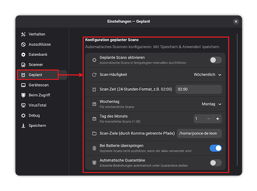
Task: Open Wochentag dropdown showing Montag
Action: click(x=211, y=104)
